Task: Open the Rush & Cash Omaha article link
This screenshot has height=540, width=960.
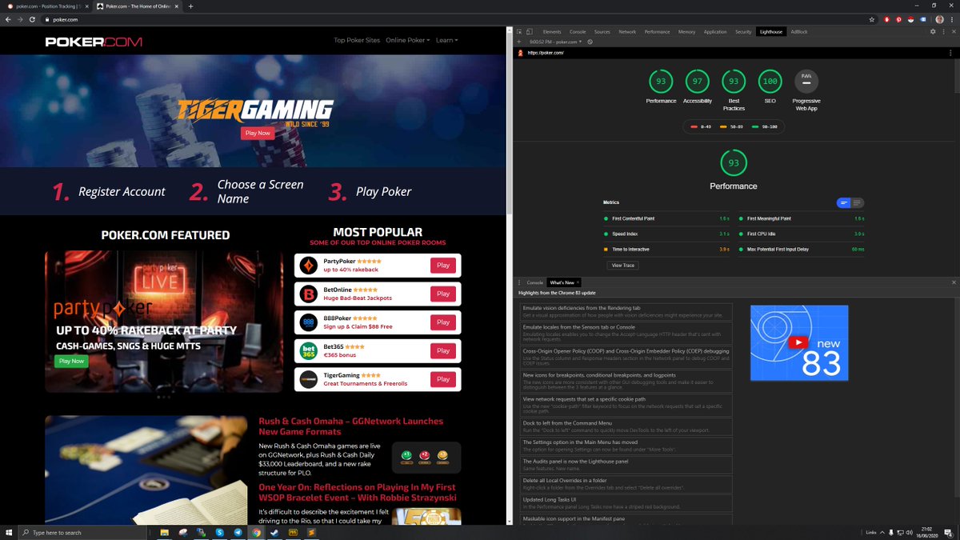Action: tap(350, 426)
